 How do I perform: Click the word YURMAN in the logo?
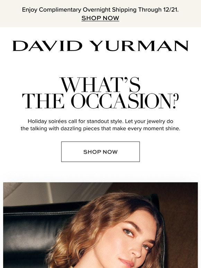[x=139, y=46]
